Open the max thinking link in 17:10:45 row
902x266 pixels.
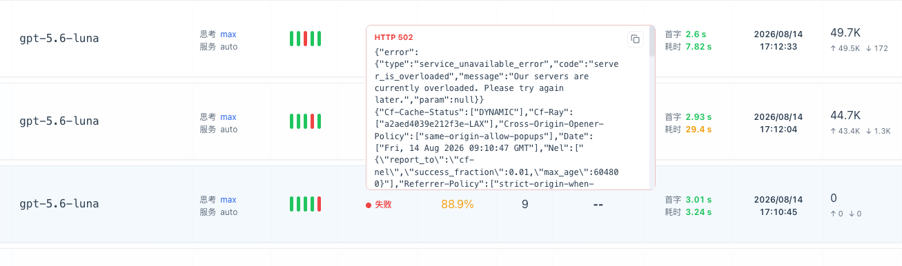[x=228, y=200]
